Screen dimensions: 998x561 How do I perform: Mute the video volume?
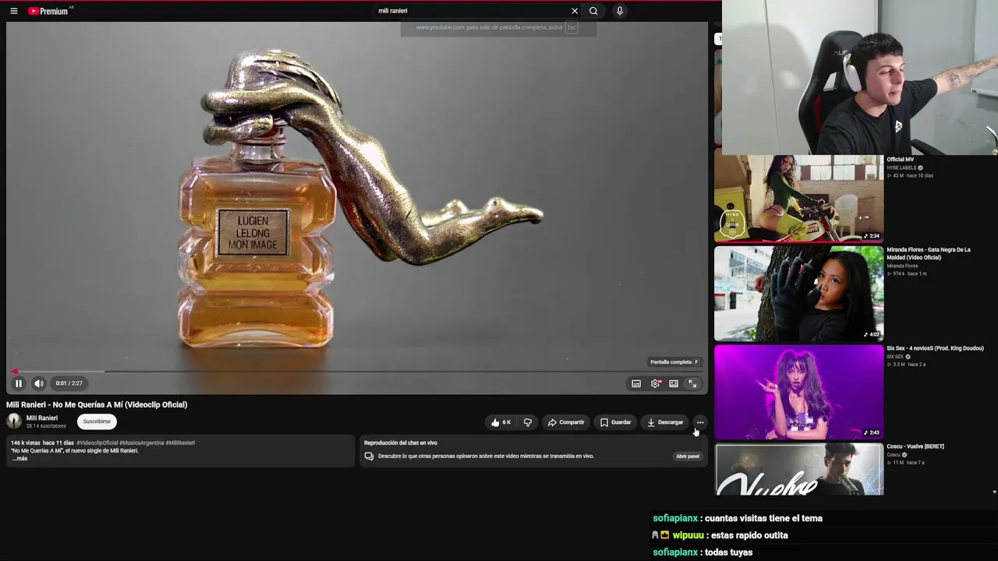click(39, 383)
